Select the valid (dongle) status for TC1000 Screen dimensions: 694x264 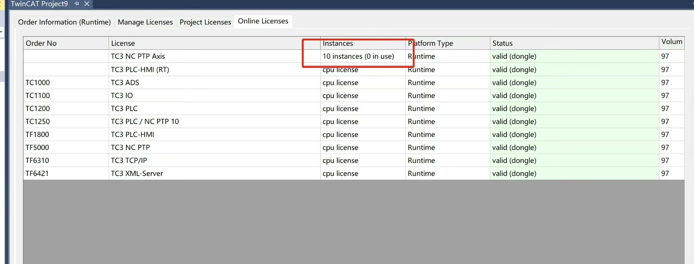[x=575, y=83]
